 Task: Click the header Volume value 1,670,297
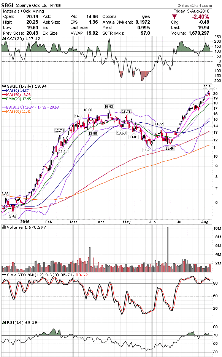click(x=199, y=33)
